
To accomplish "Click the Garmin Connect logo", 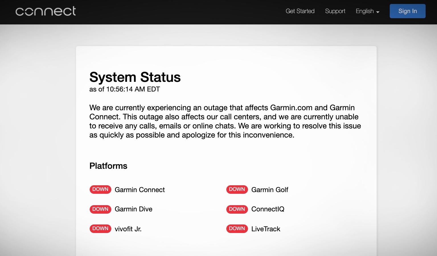I will coord(46,11).
